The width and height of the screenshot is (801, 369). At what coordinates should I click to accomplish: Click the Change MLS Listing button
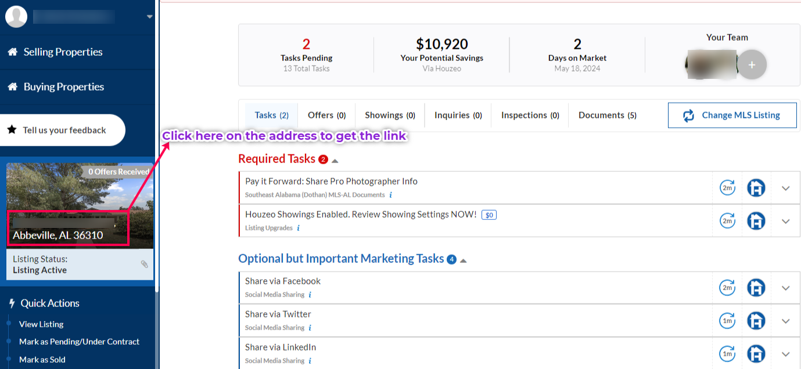pos(731,115)
